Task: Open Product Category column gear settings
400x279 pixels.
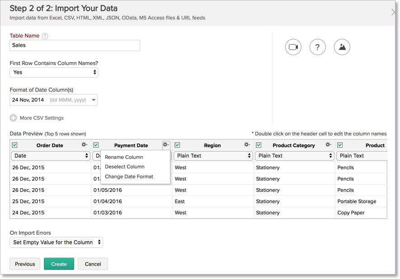Action: [x=329, y=145]
